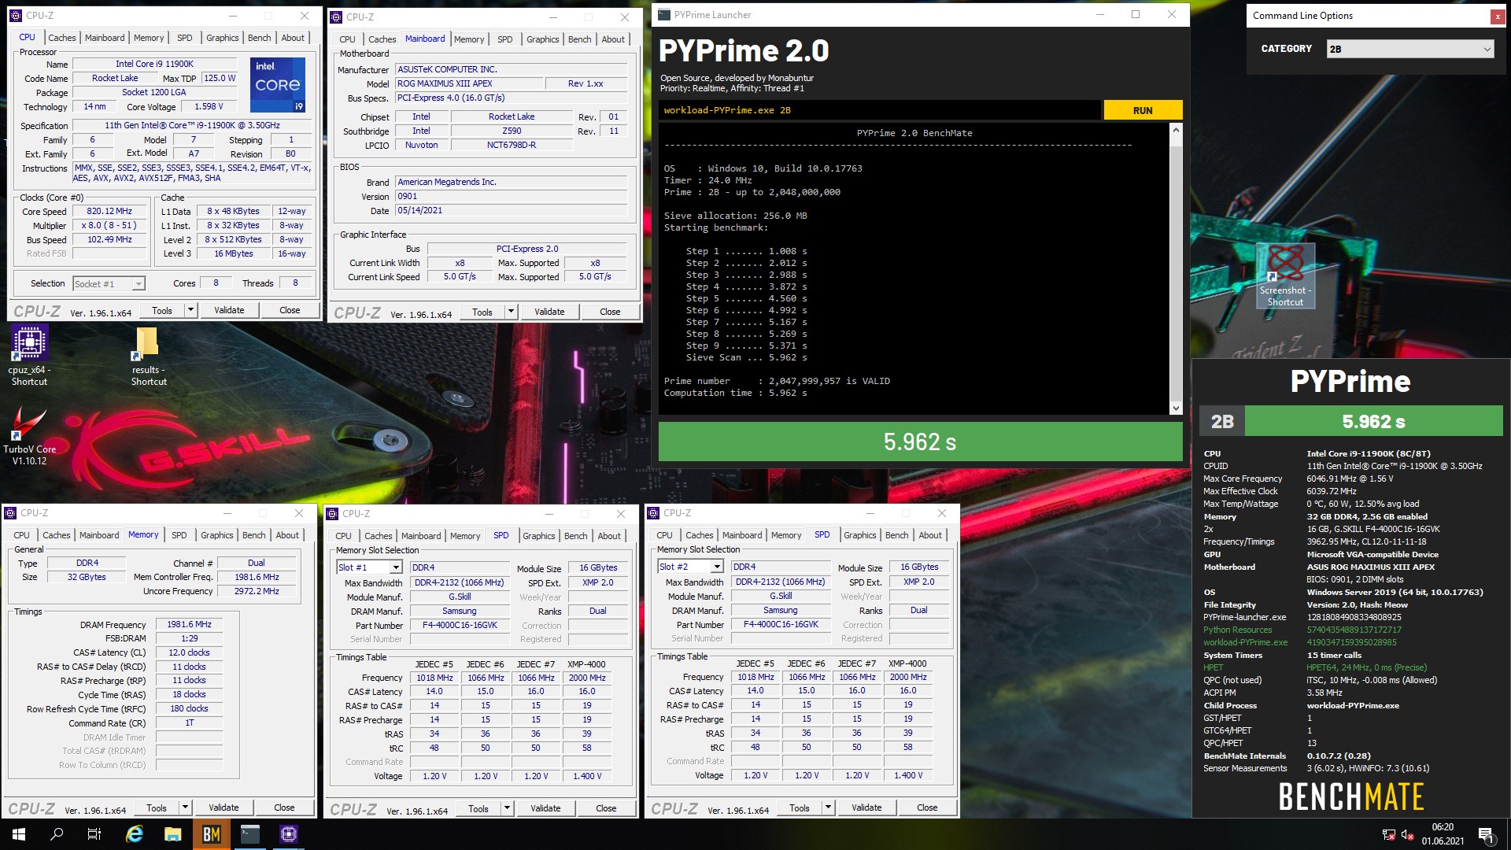Click Validate in the CPU tab window
Image resolution: width=1511 pixels, height=850 pixels.
pyautogui.click(x=229, y=310)
